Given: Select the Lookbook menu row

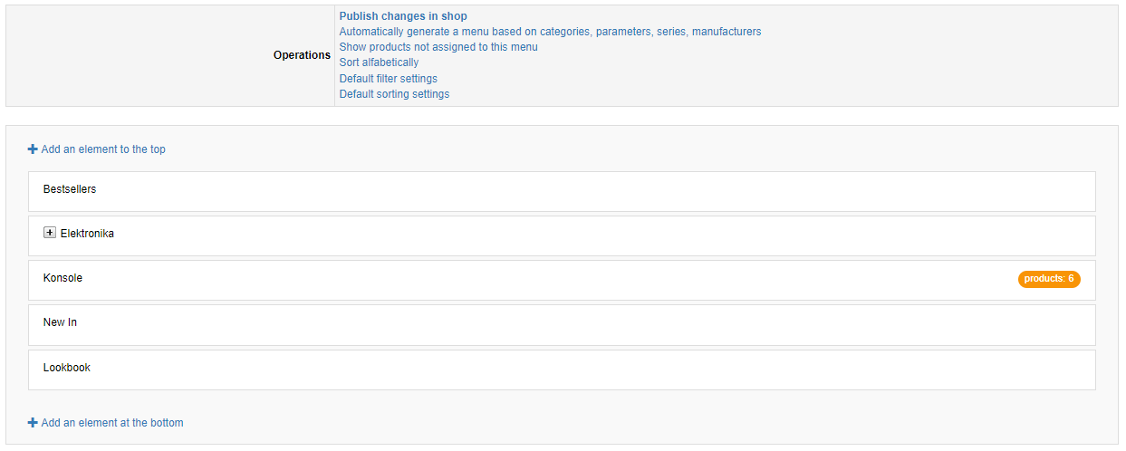Looking at the screenshot, I should tap(562, 369).
